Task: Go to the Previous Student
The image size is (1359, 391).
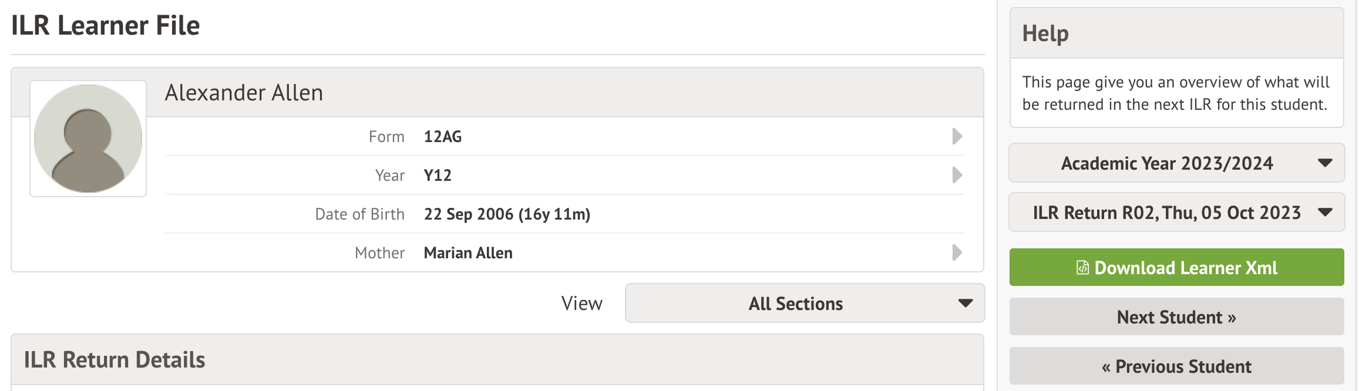Action: (1176, 366)
